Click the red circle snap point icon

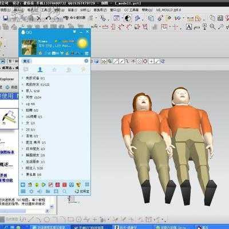(145, 61)
